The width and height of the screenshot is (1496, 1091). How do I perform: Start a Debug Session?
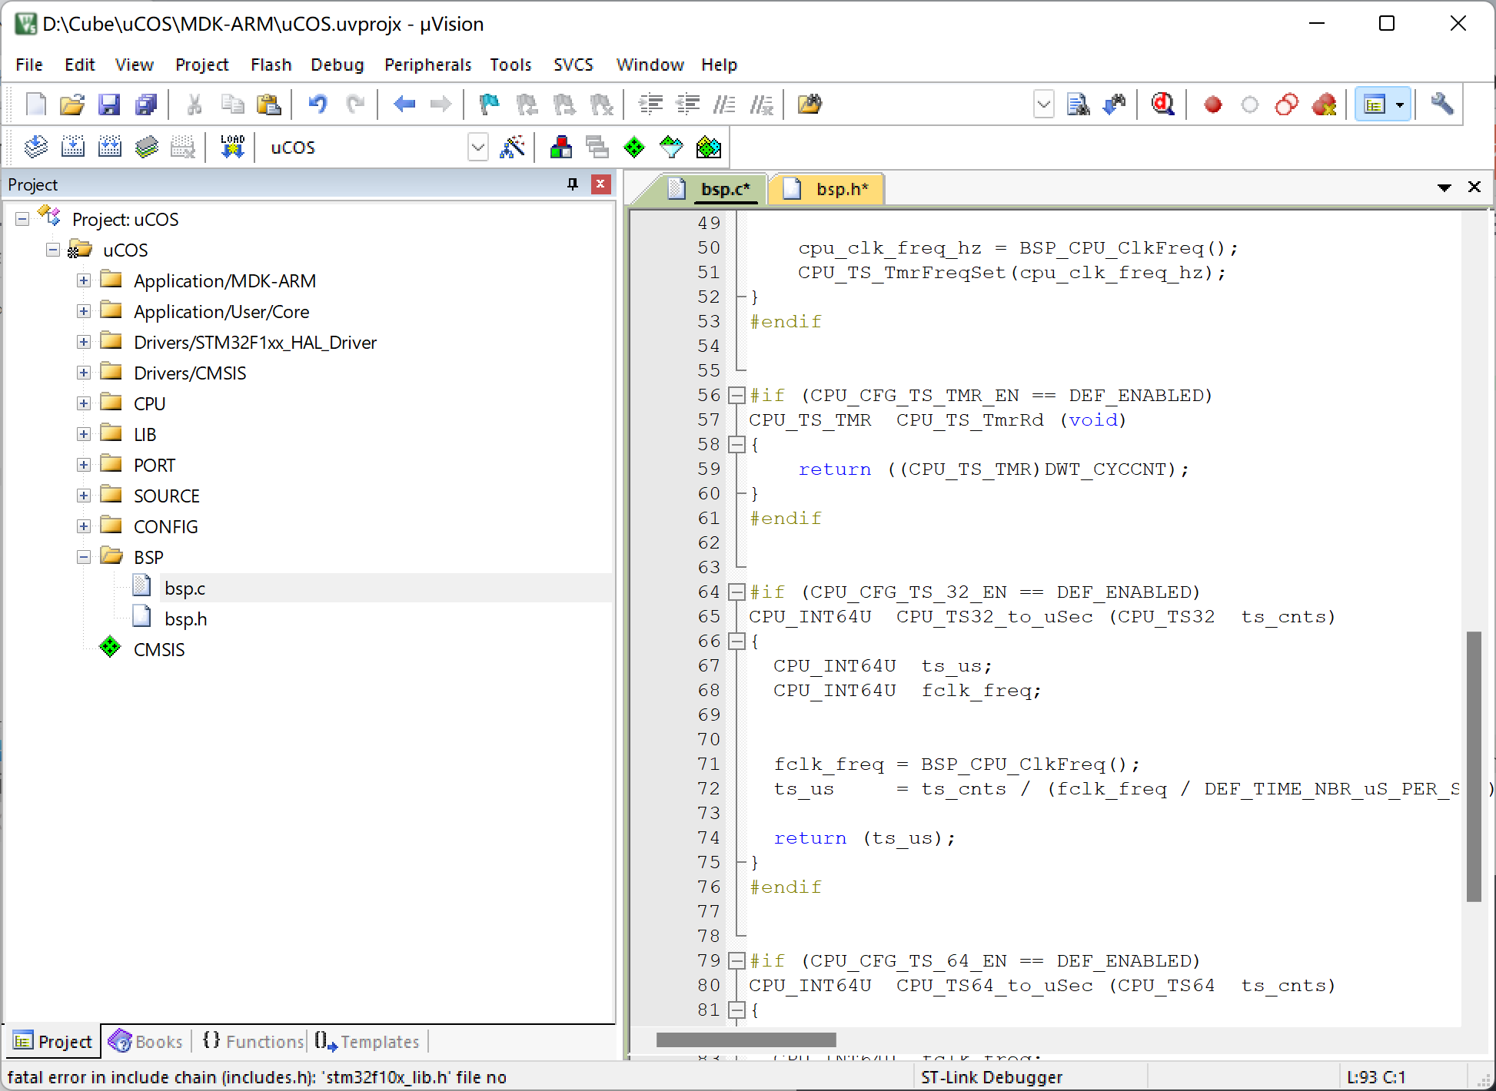click(1162, 104)
